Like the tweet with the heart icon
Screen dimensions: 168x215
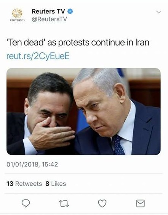pyautogui.click(x=102, y=203)
